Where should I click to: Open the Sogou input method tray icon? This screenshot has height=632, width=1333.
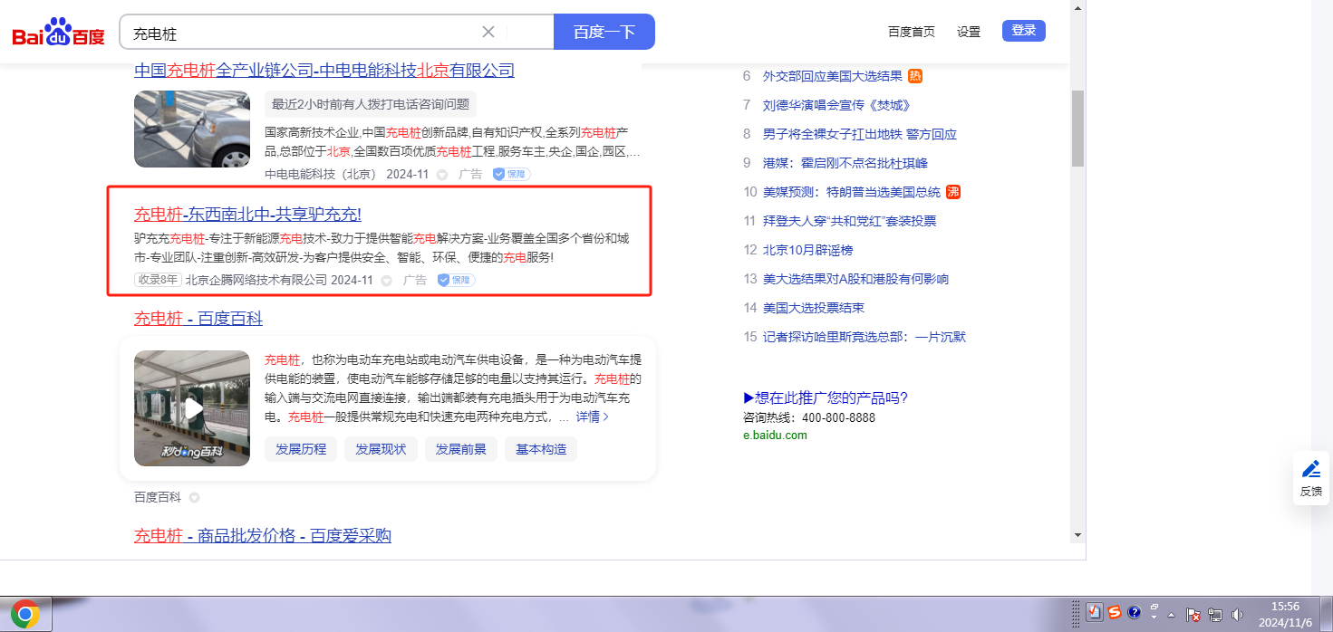[x=1115, y=613]
